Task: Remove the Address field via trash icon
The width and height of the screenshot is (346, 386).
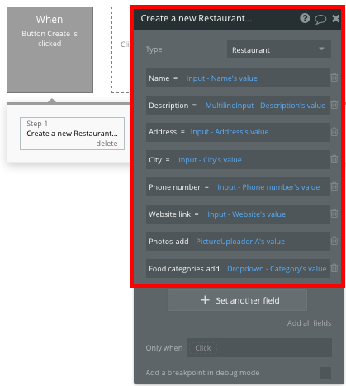Action: click(334, 132)
